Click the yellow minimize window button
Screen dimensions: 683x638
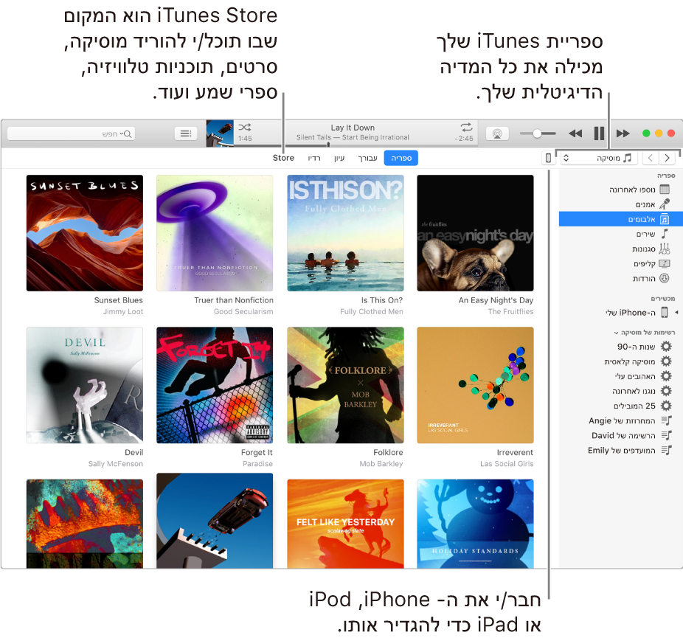pyautogui.click(x=659, y=134)
